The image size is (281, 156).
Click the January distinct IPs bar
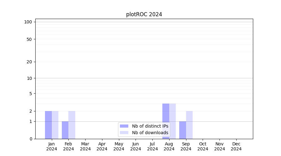tap(48, 125)
